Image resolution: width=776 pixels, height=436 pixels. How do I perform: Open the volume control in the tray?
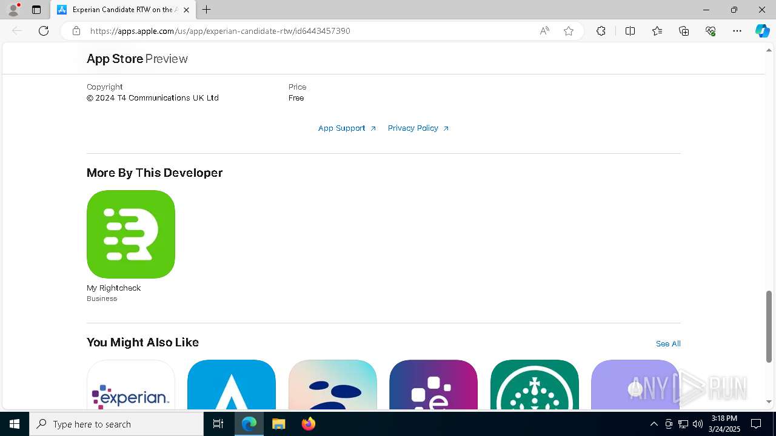click(698, 424)
